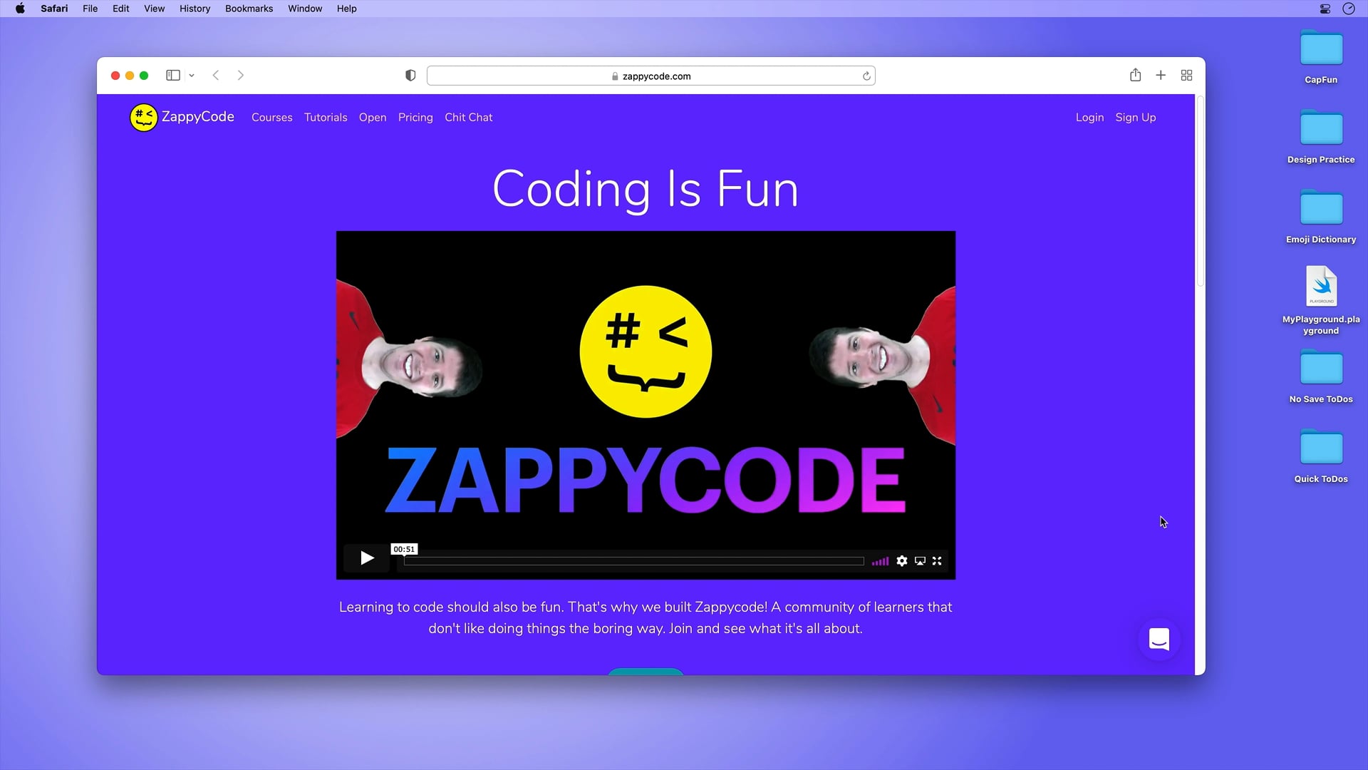
Task: Select the No Save ToDos folder
Action: pyautogui.click(x=1321, y=376)
